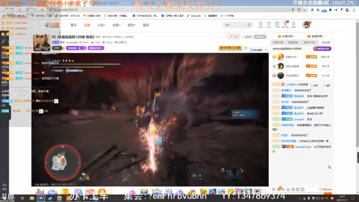Expand the 视频 dropdown menu
Screen dimensions: 359x202
pyautogui.click(x=116, y=25)
